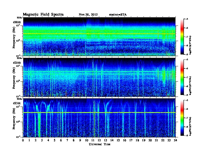Click the dZ/dt spectrogram plot area

99,118
